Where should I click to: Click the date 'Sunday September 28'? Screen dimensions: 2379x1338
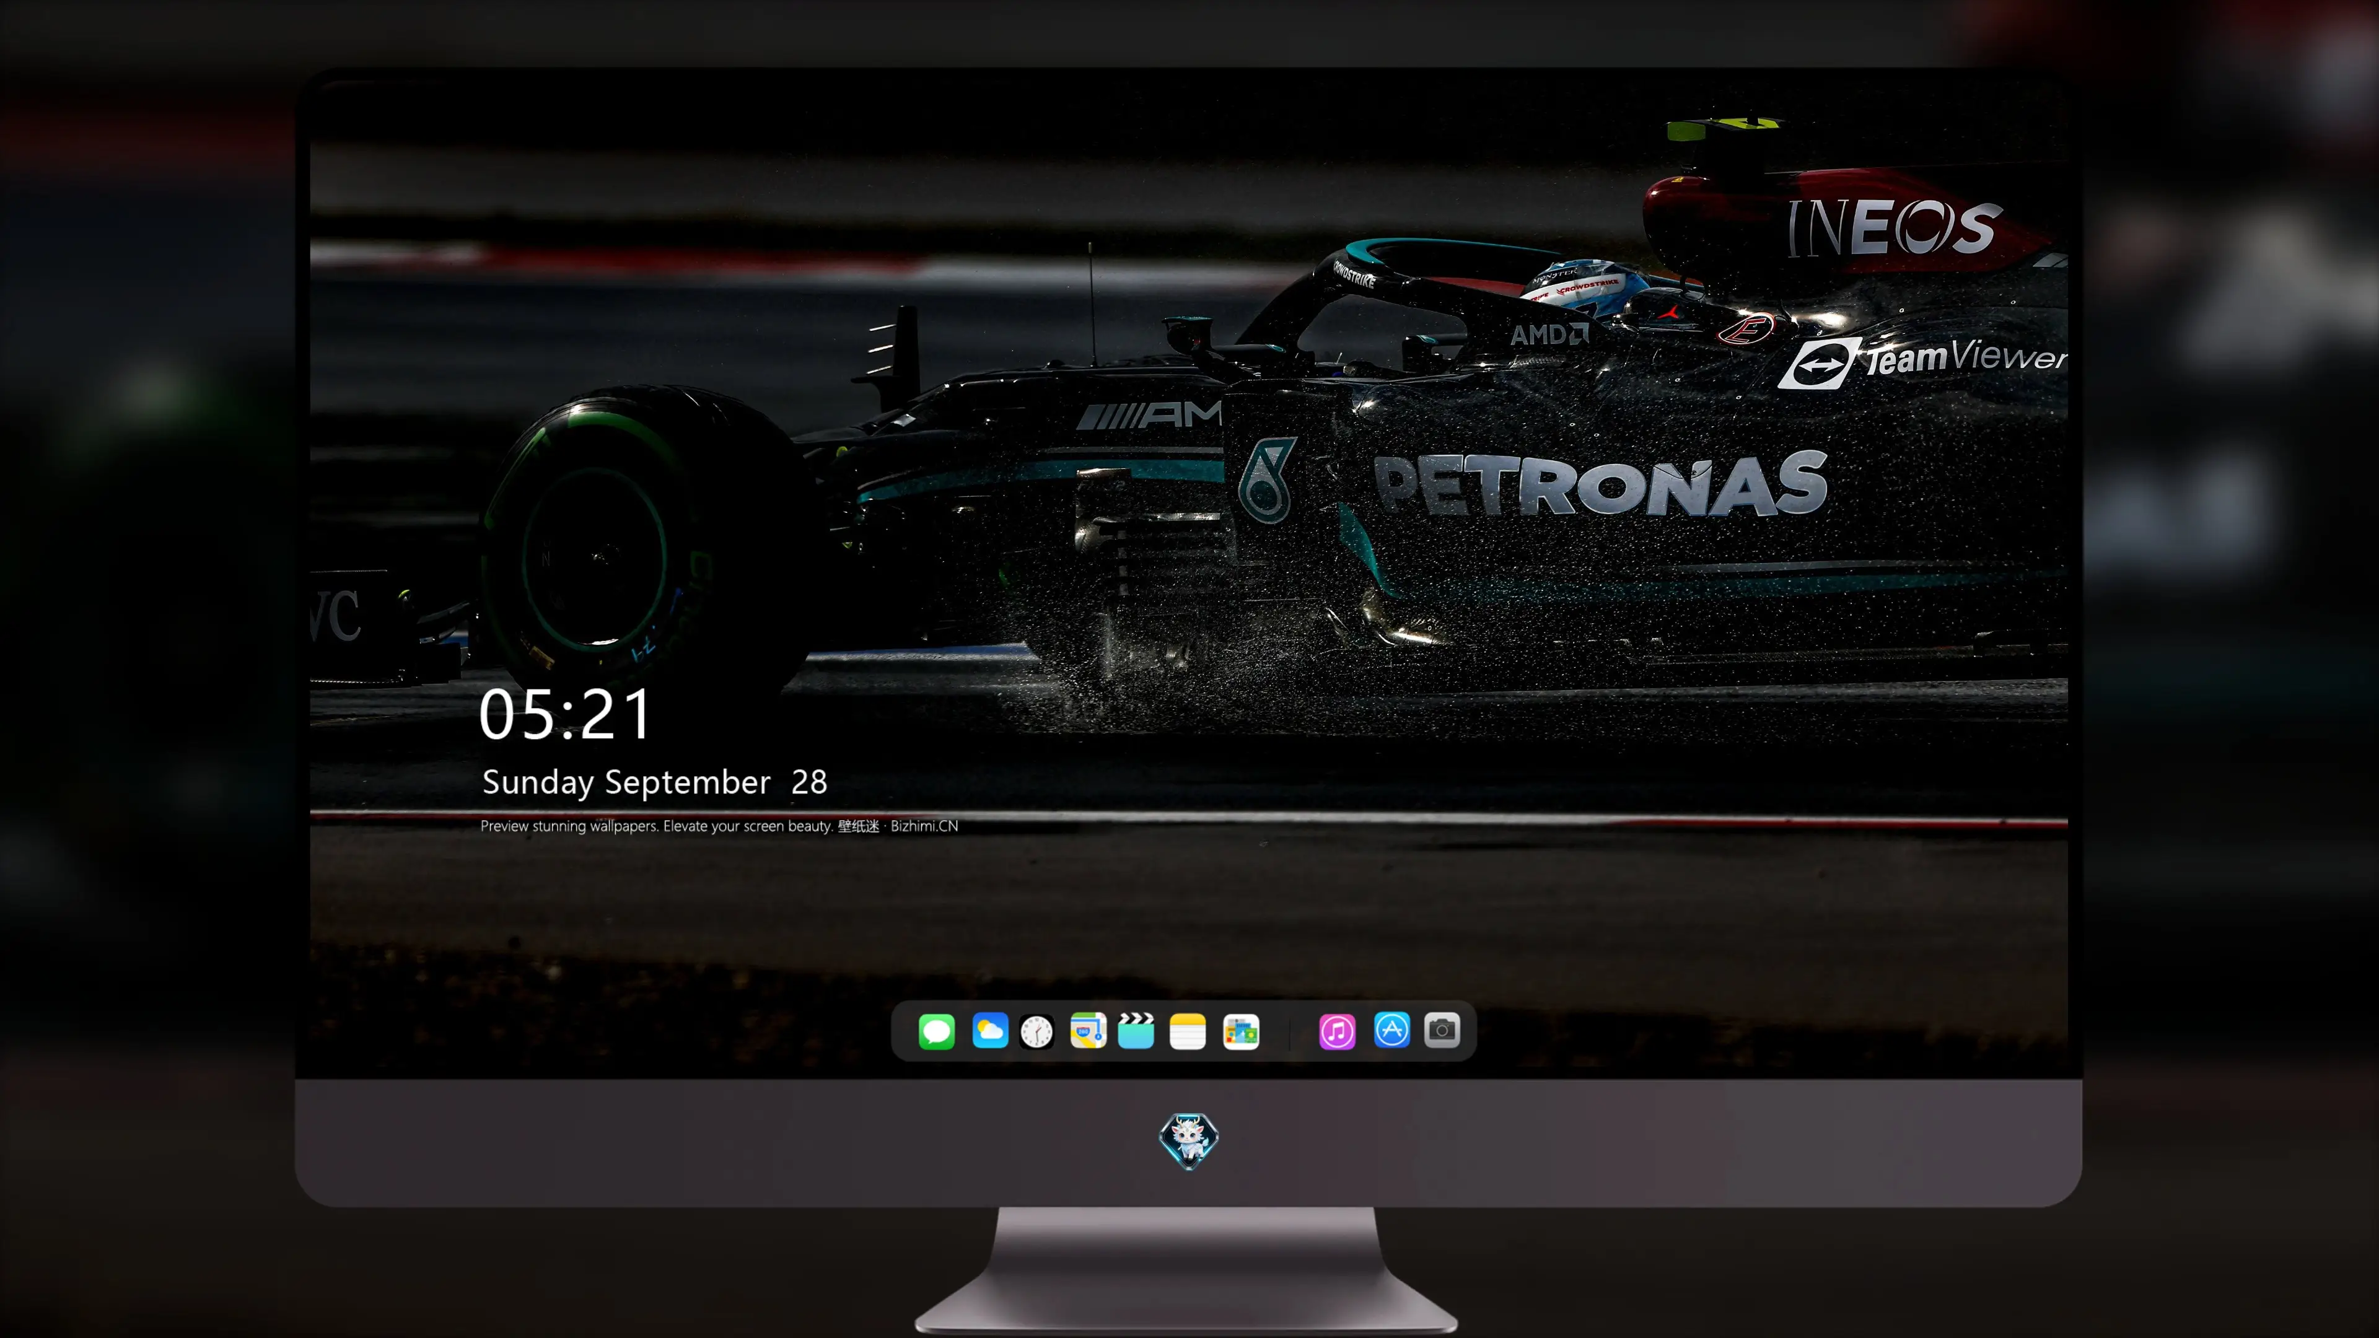(x=655, y=782)
